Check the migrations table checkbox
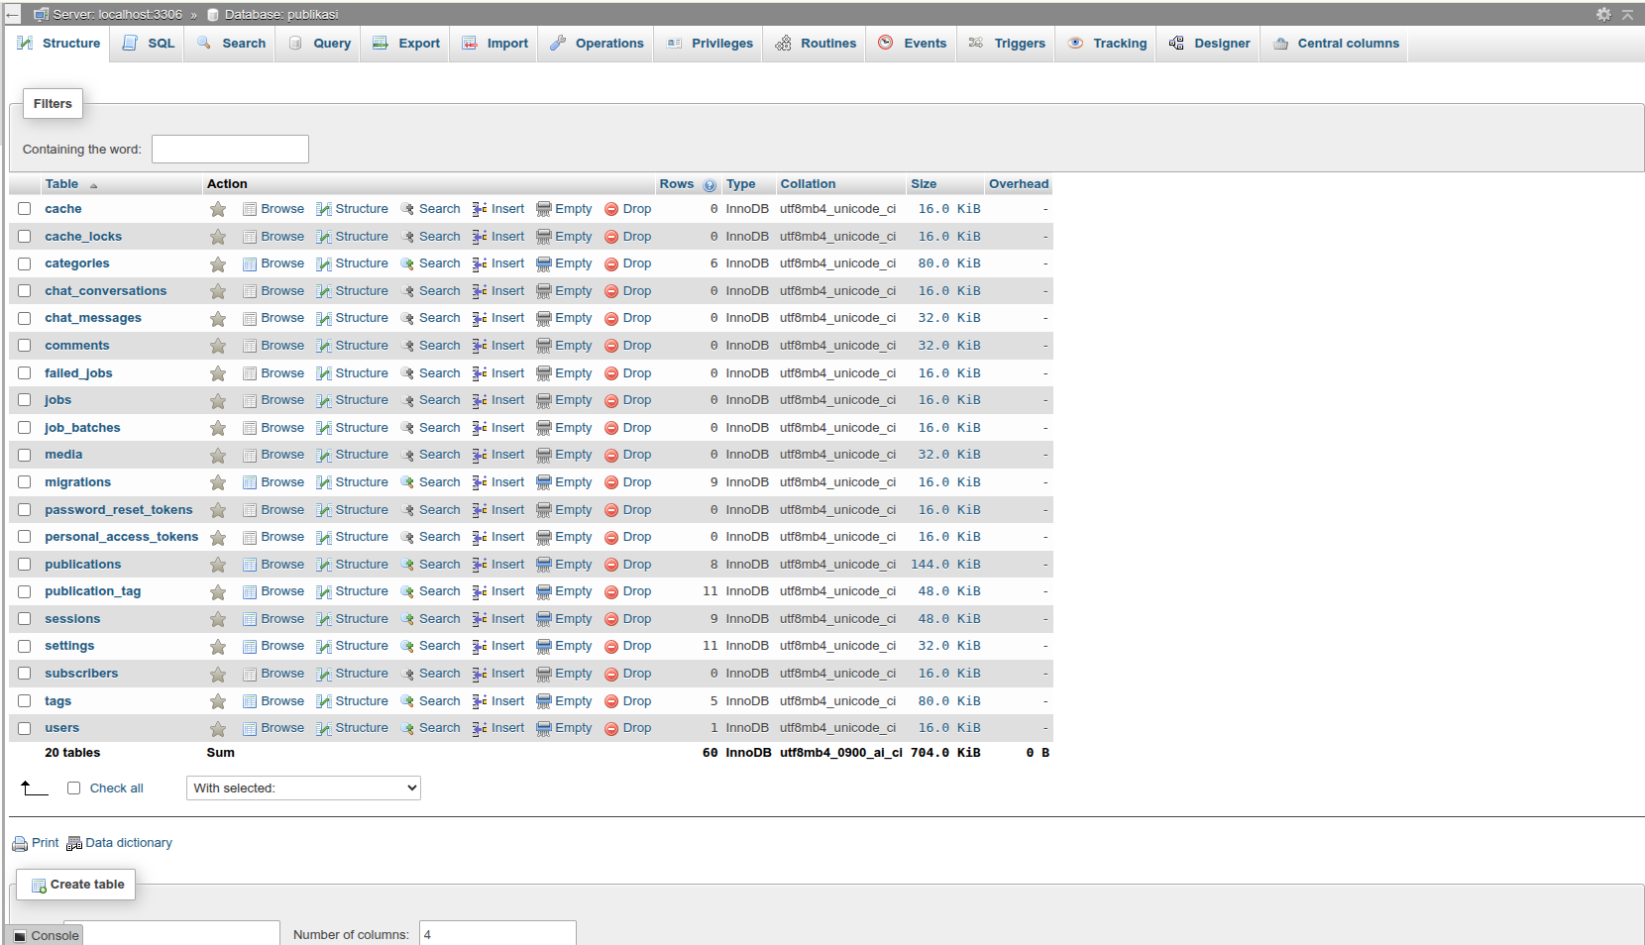1645x945 pixels. (x=25, y=482)
